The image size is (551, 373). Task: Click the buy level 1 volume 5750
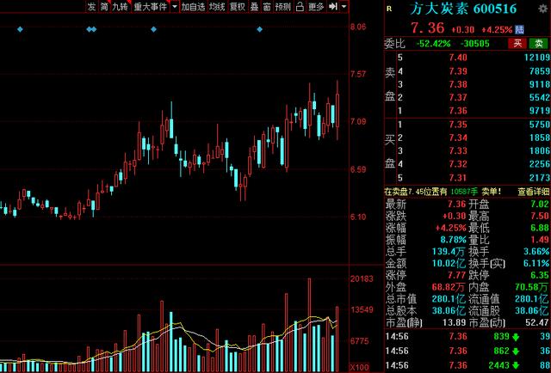point(540,125)
